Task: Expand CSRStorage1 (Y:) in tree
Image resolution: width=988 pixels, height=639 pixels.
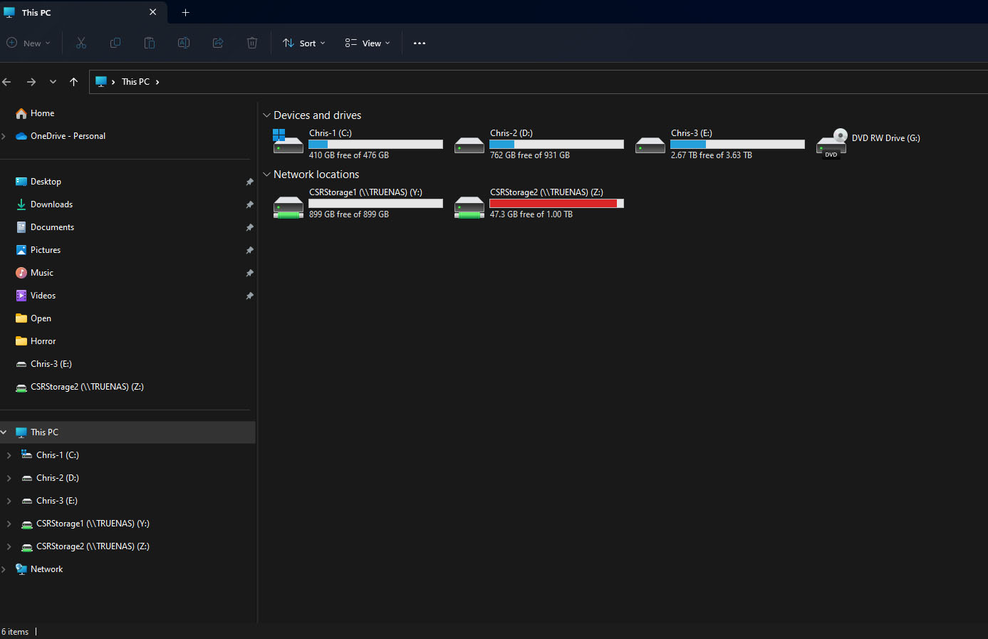Action: pos(9,524)
